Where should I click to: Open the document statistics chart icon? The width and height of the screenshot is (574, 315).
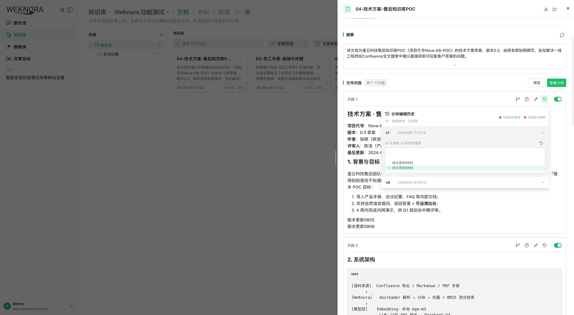[x=555, y=9]
